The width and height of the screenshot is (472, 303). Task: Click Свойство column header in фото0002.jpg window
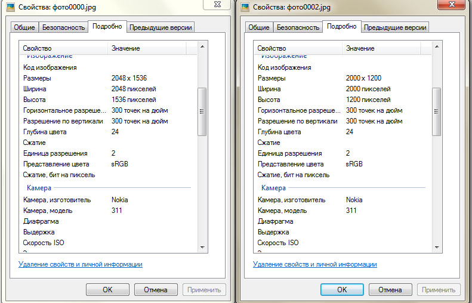[298, 48]
